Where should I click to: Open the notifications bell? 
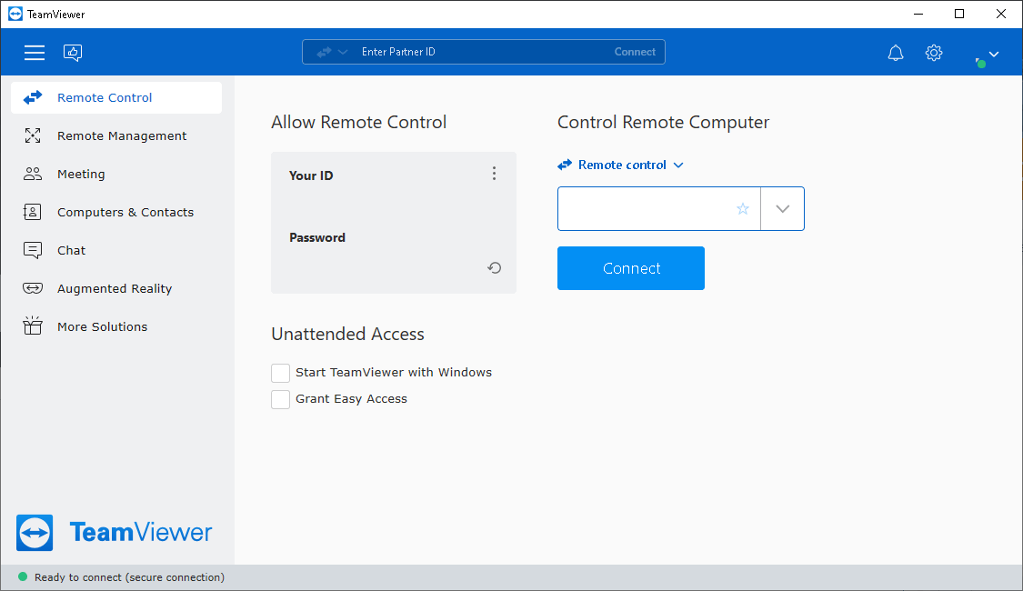click(896, 53)
